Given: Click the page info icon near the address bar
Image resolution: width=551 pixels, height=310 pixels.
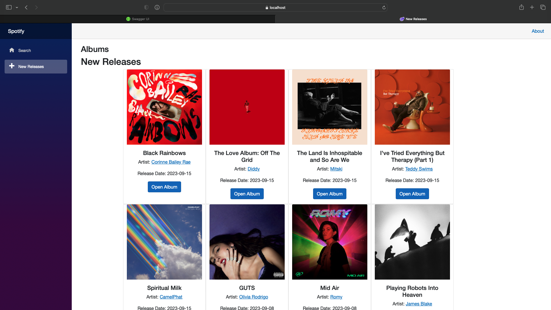Looking at the screenshot, I should pyautogui.click(x=157, y=7).
